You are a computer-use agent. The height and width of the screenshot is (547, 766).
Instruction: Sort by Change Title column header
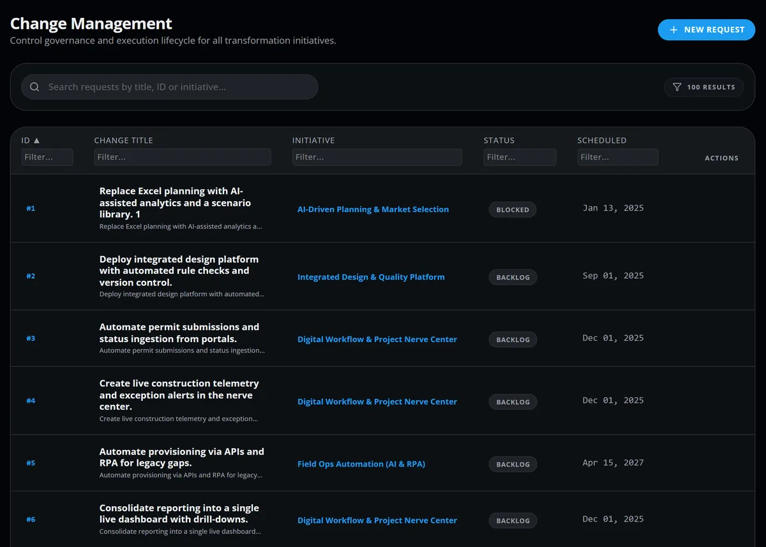(124, 140)
